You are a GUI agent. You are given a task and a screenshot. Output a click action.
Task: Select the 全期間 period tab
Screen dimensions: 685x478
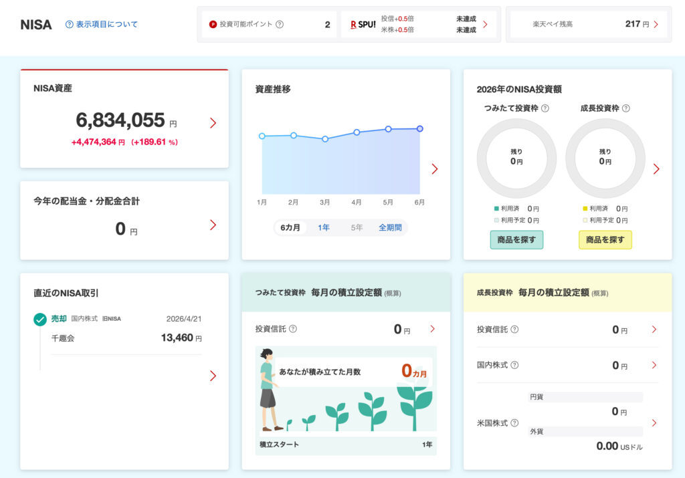tap(390, 227)
